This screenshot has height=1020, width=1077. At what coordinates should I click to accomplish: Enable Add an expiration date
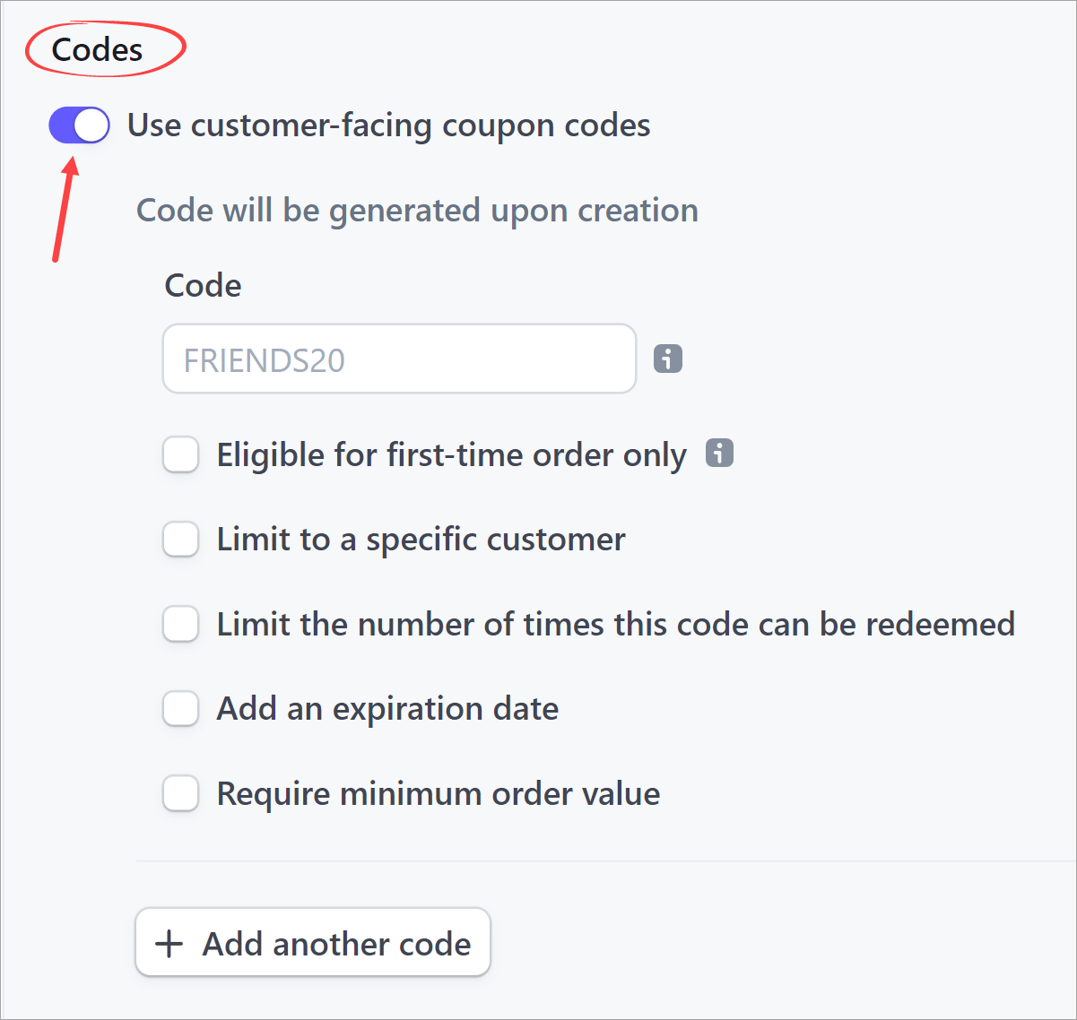tap(180, 708)
